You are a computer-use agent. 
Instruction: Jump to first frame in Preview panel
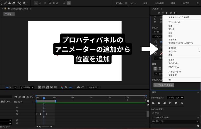(x=159, y=13)
